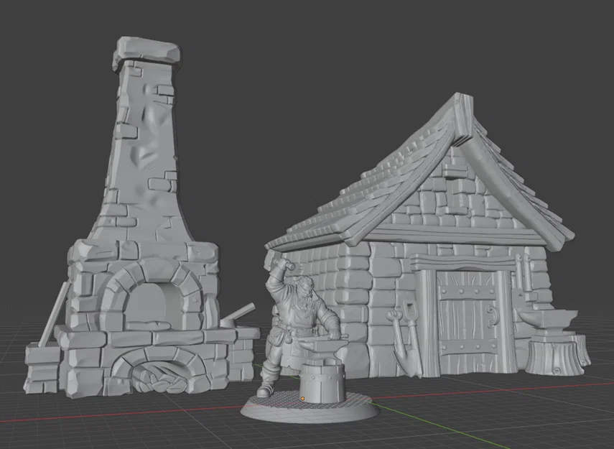Click the capstone atop the chimney
Viewport: 614px width, 449px height.
146,53
